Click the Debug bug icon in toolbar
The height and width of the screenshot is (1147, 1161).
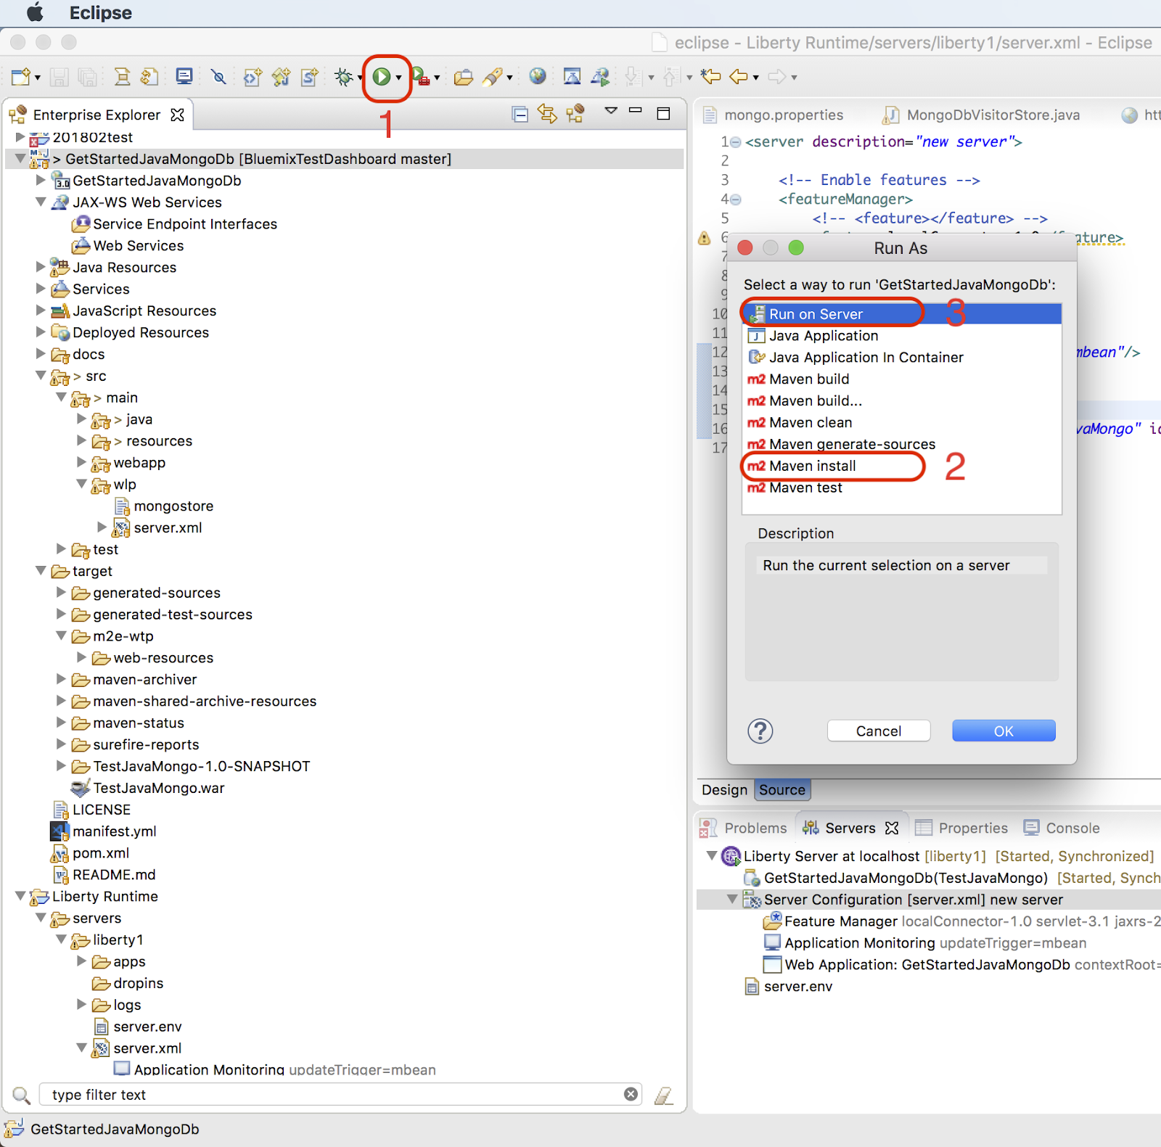(344, 76)
